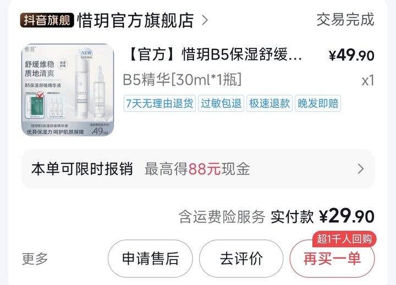This screenshot has width=396, height=285.
Task: Tap the 7天无理由退货 tag
Action: (159, 103)
